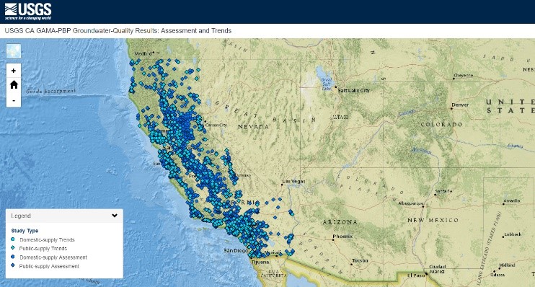
Task: Click the Las Vegas city label
Action: click(294, 181)
